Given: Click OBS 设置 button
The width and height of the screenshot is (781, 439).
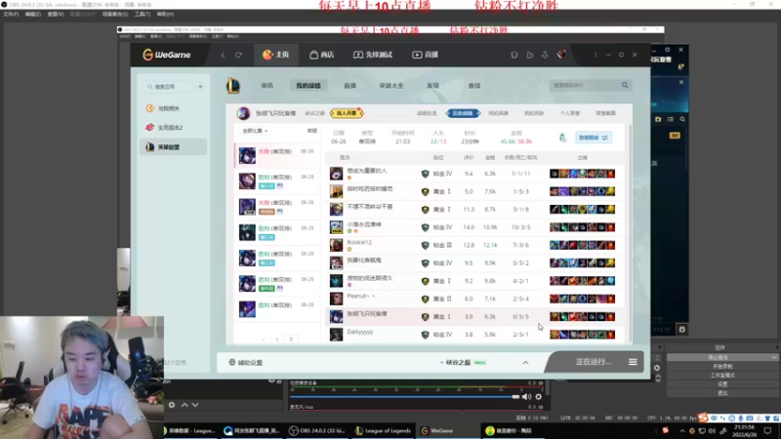Looking at the screenshot, I should [x=722, y=384].
